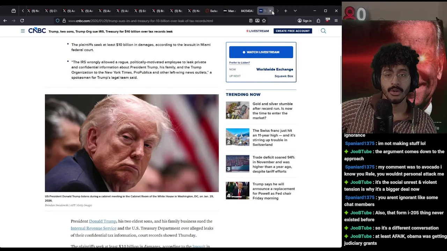Bookmark this page star icon

(x=264, y=21)
